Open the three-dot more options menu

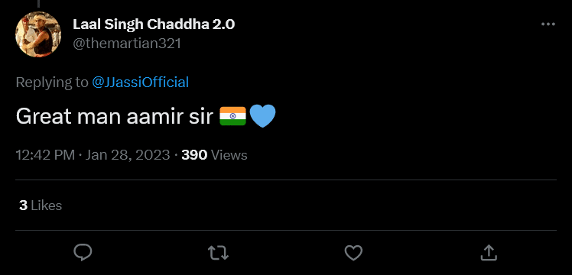pos(548,24)
